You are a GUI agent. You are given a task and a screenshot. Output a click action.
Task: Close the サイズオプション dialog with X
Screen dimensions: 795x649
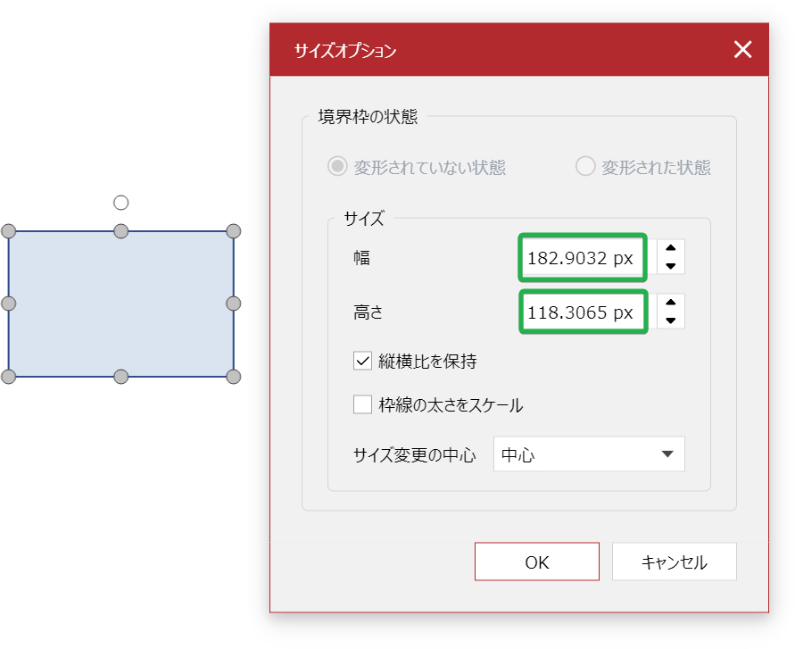tap(742, 50)
